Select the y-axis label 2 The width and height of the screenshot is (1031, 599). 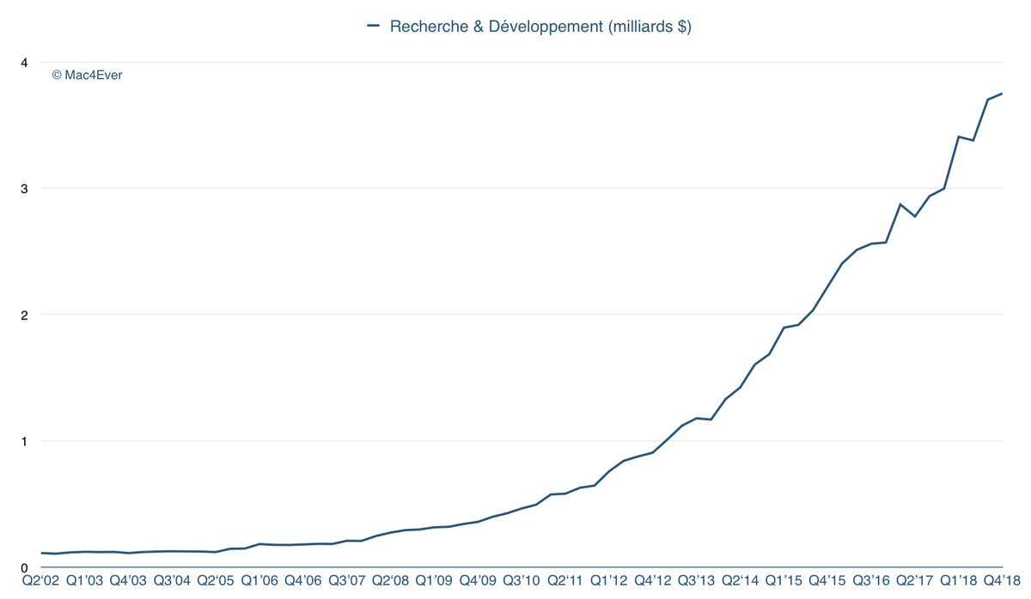[x=25, y=315]
